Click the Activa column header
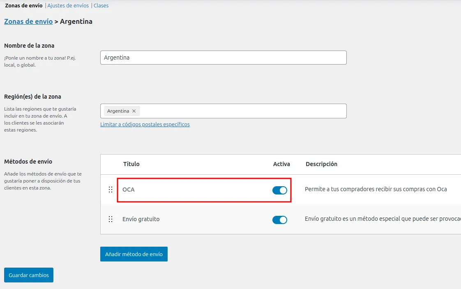Viewport: 461px width, 289px height. click(x=281, y=164)
